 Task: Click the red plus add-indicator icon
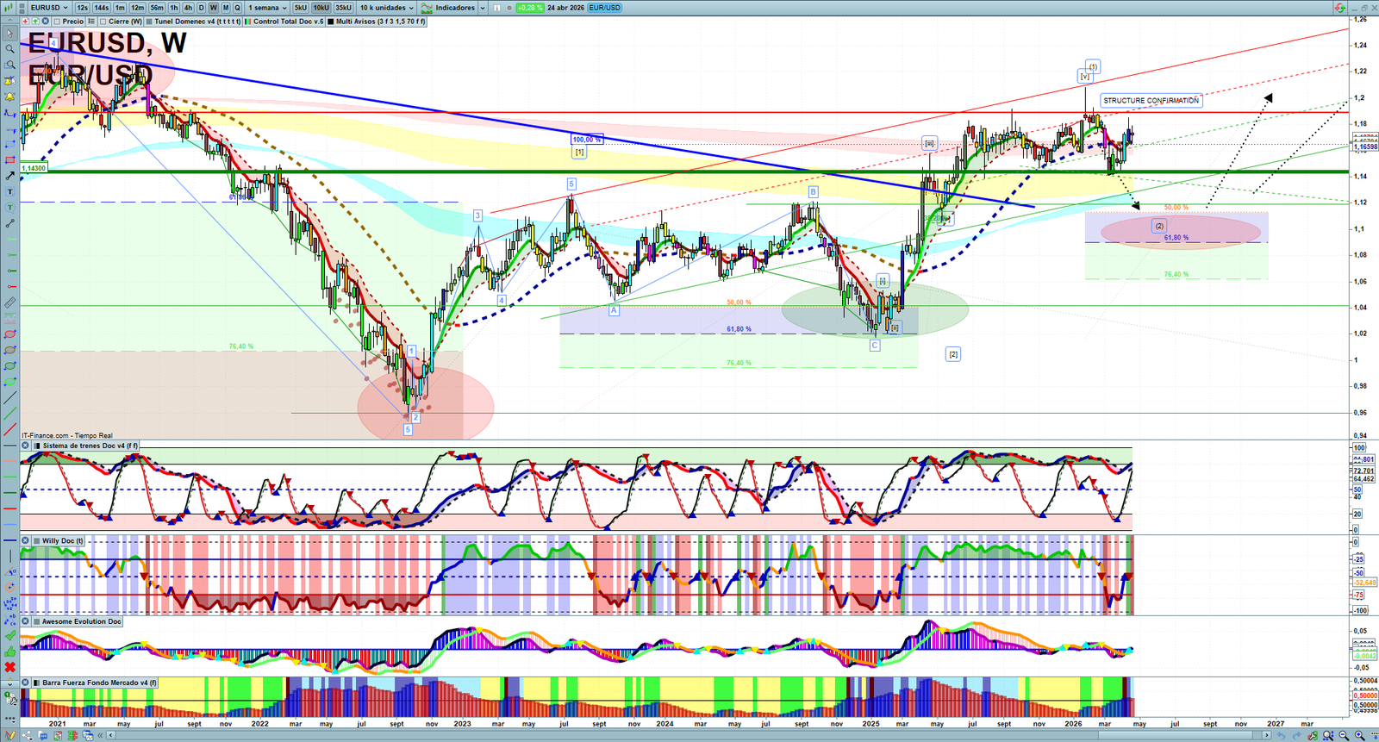pos(25,22)
